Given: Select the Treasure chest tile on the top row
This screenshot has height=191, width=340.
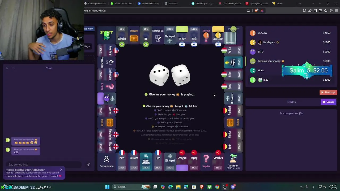Looking at the screenshot, I should (134, 35).
